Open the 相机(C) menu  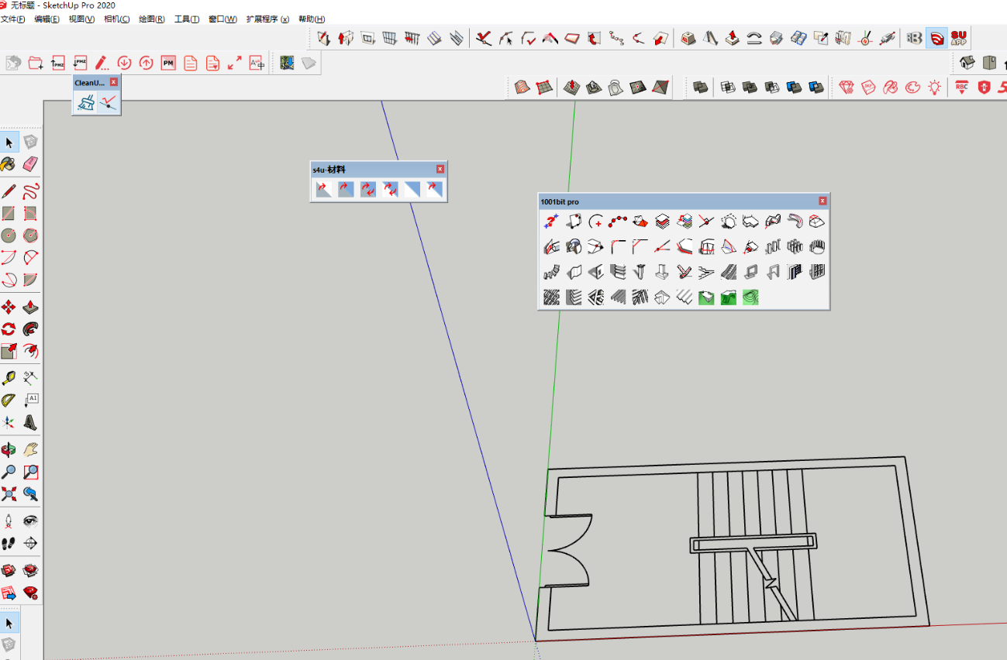point(117,19)
